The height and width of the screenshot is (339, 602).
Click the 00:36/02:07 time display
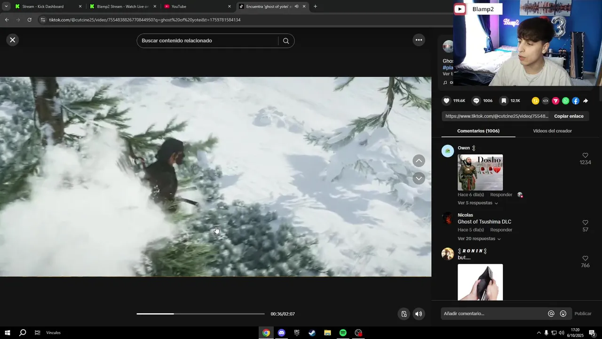283,314
